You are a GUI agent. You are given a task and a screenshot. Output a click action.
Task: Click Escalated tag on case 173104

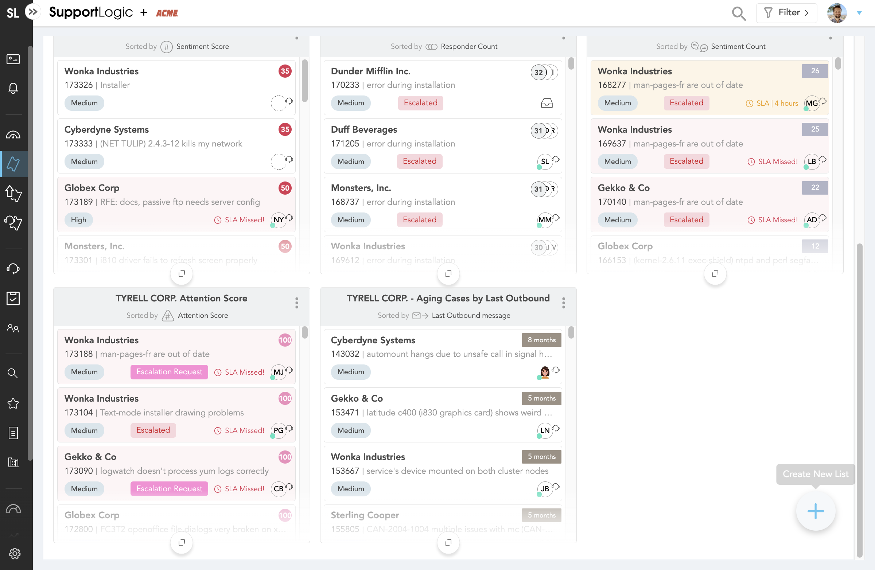153,430
